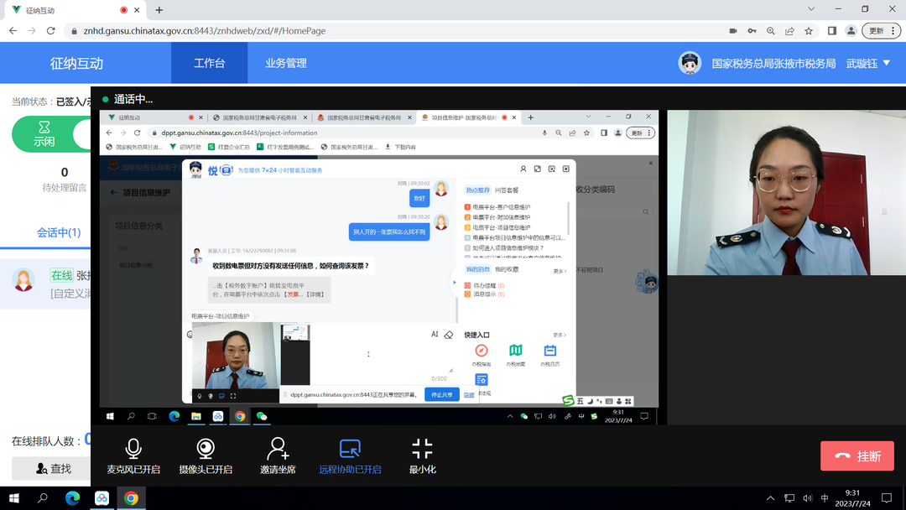Open Chrome's three-dot menu beside 更新

(x=894, y=31)
